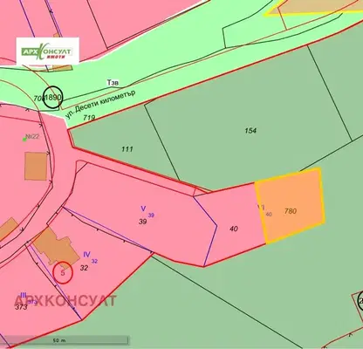The height and width of the screenshot is (349, 363).
Task: Click the purple Roman numeral III label
Action: coord(24,296)
